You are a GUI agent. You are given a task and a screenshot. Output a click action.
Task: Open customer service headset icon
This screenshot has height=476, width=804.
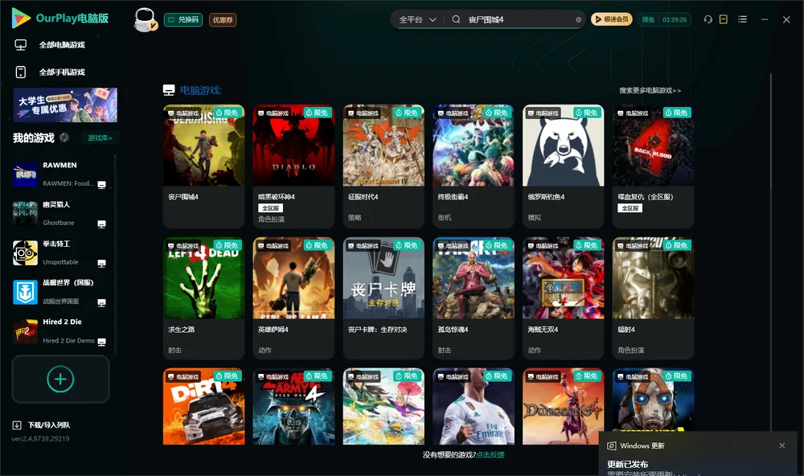[x=708, y=19]
